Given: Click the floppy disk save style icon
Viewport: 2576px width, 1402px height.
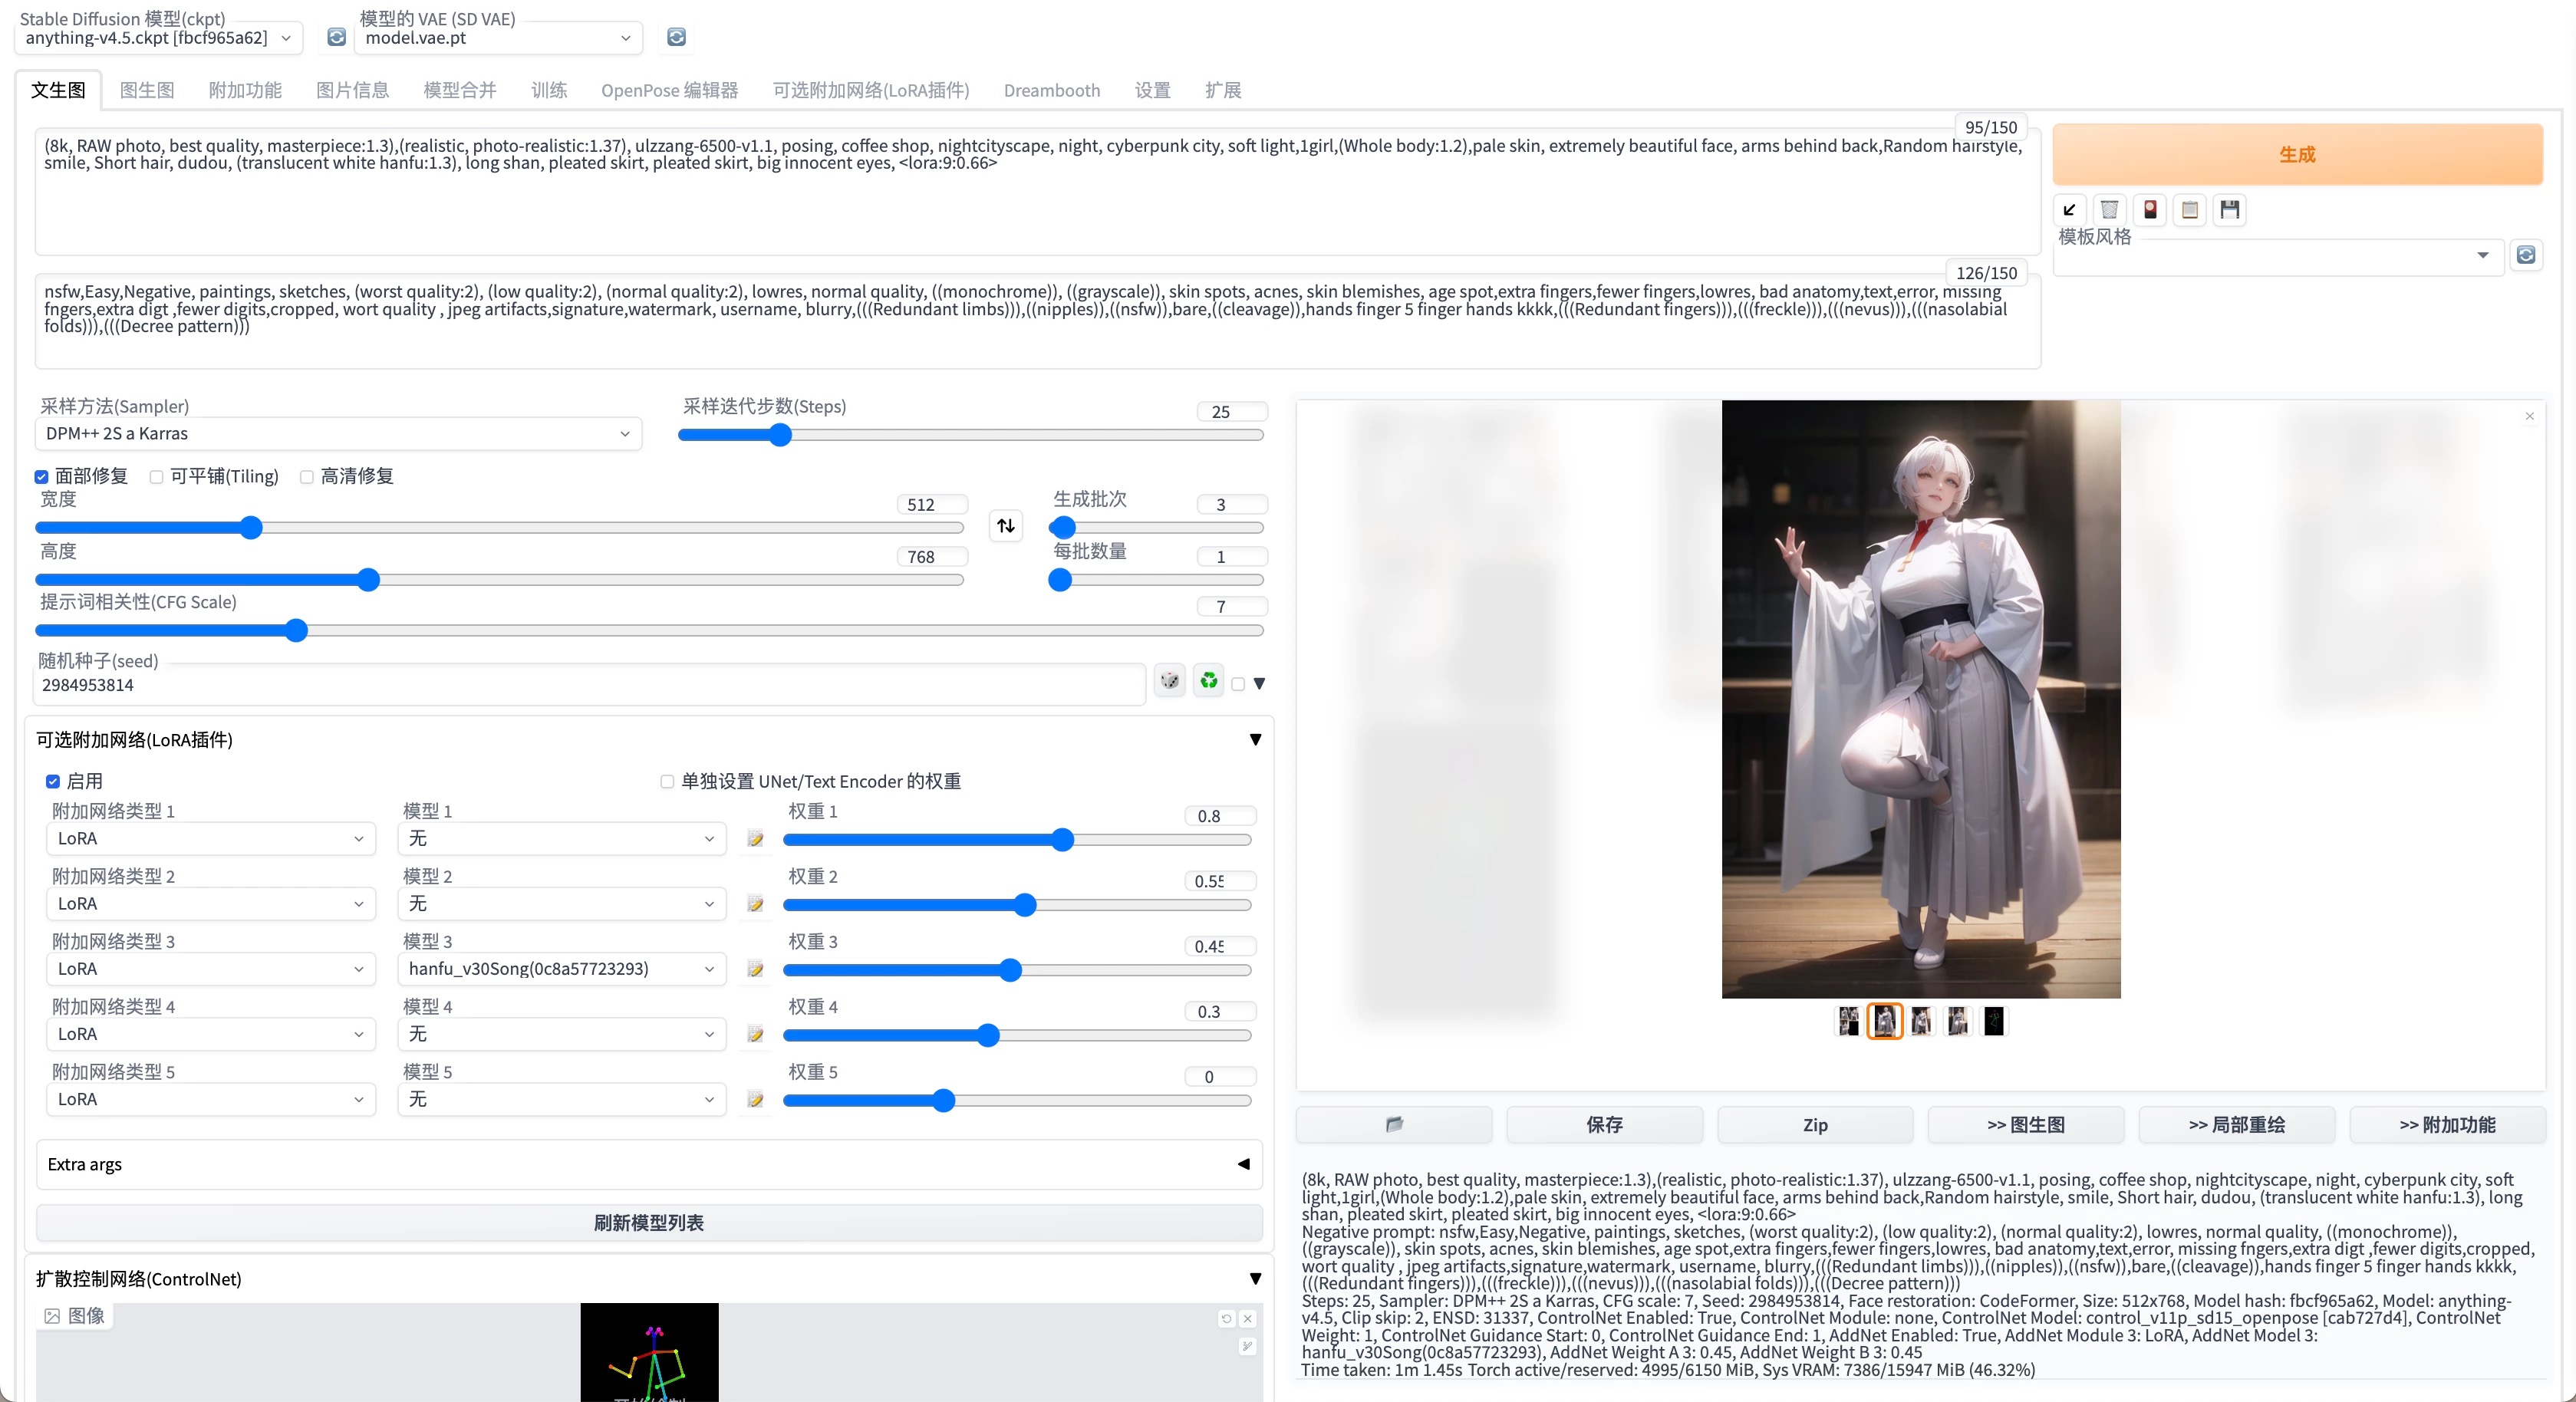Looking at the screenshot, I should tap(2229, 210).
